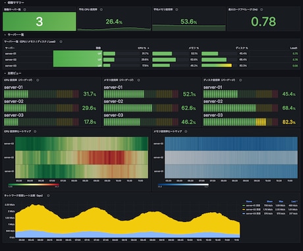Viewport: 303px width, 251px height.
Task: Click the info icon on the memory heatmap panel
Action: click(186, 131)
